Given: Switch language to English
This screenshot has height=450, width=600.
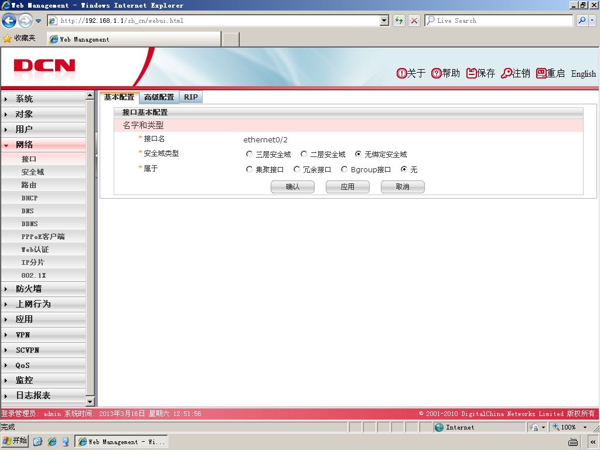Looking at the screenshot, I should pos(583,74).
